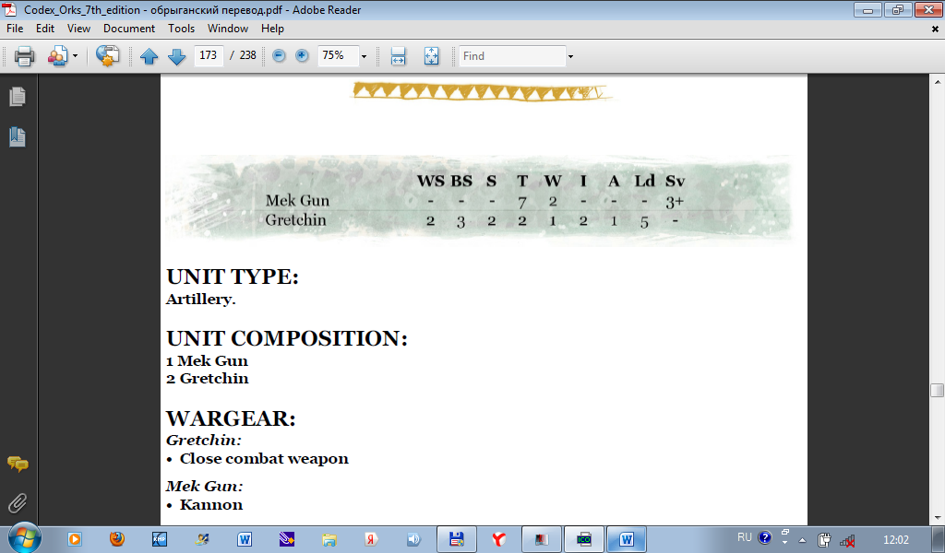Click the vertical scrollbar thumb

pos(937,390)
